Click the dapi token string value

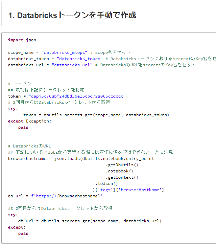77,96
